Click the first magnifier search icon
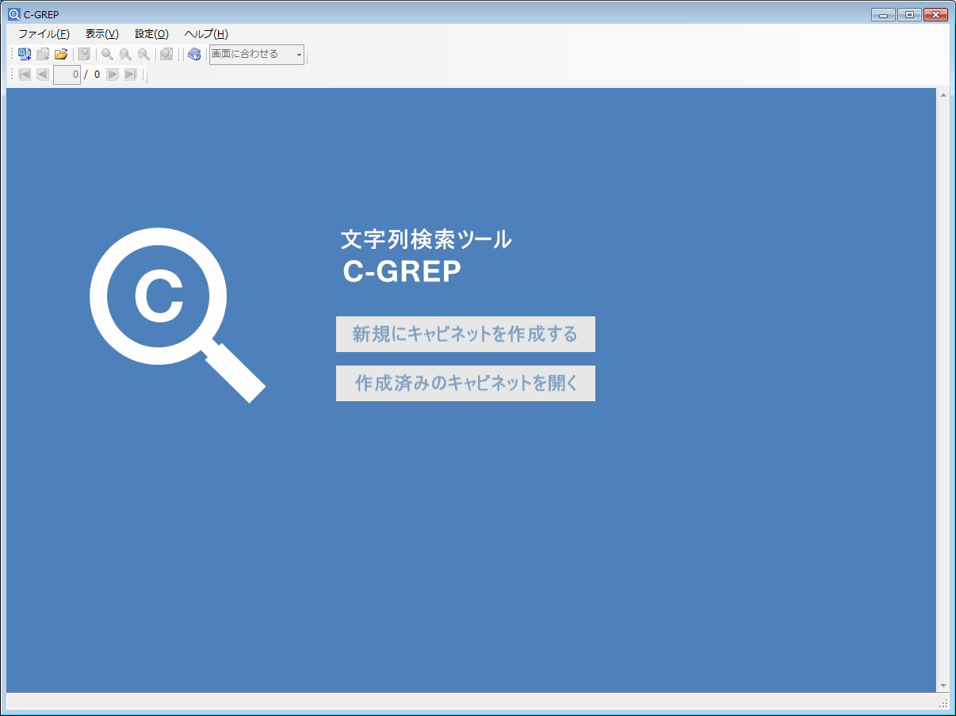 pos(107,55)
